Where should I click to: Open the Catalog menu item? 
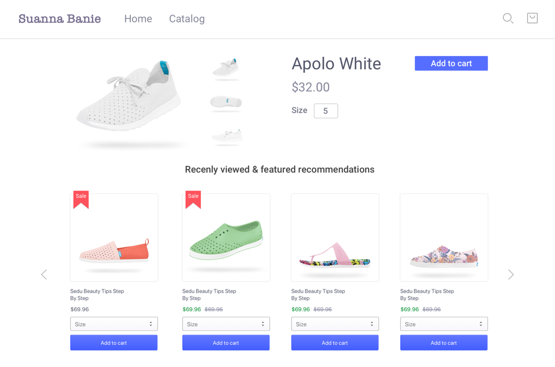point(187,19)
